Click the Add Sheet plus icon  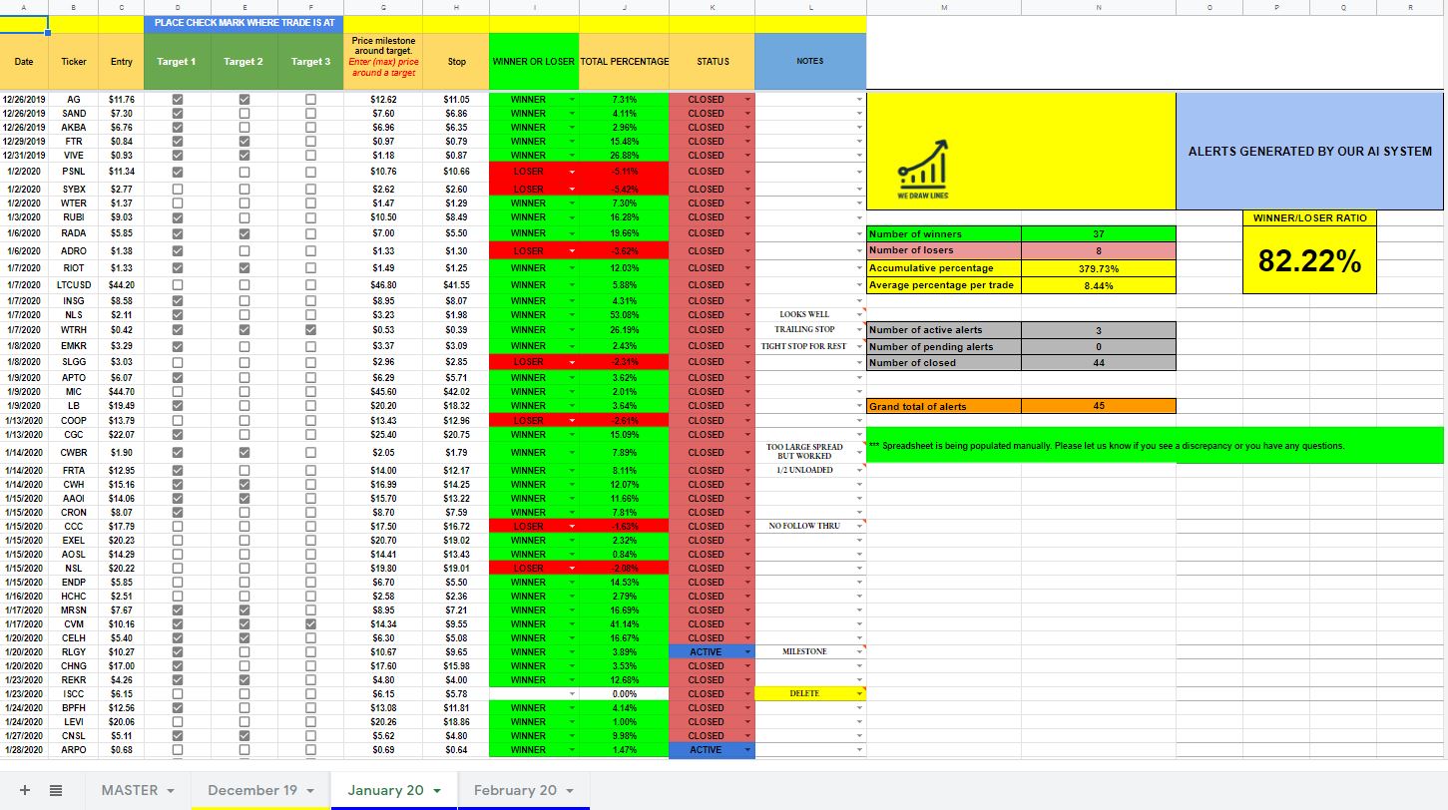click(25, 790)
